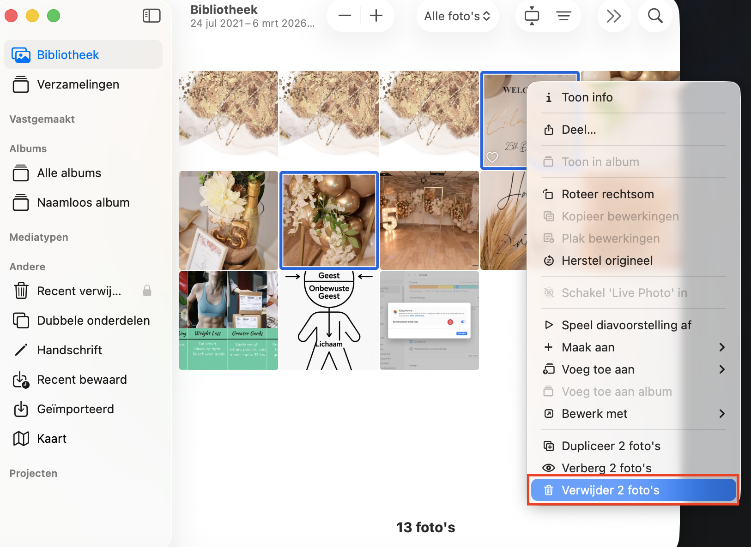Select Verberg 2 foto's eye option
The height and width of the screenshot is (547, 751).
(x=606, y=468)
